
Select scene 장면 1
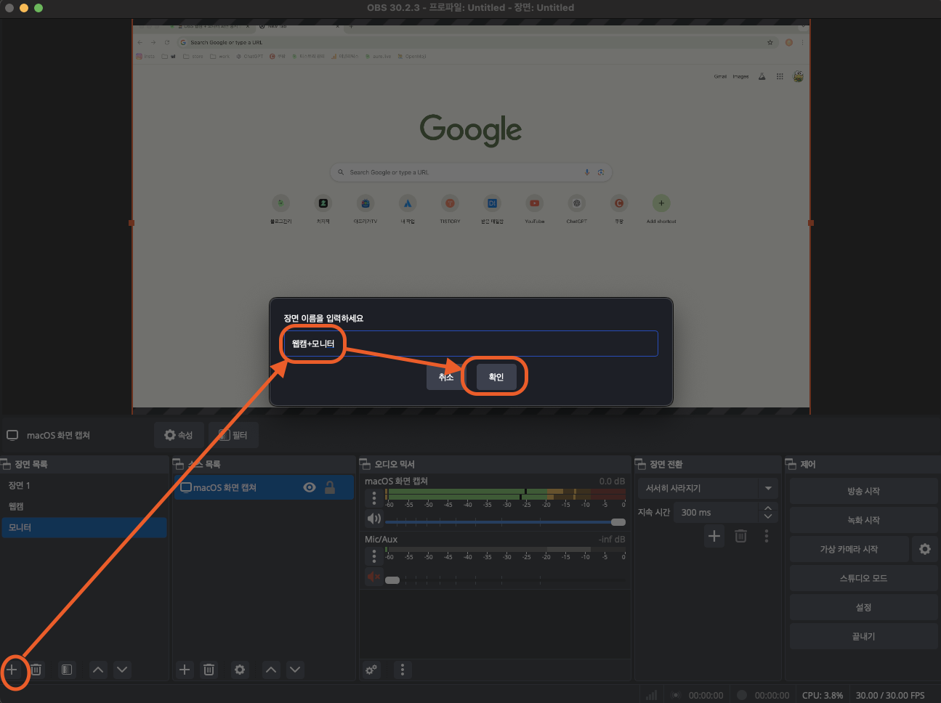(x=84, y=485)
